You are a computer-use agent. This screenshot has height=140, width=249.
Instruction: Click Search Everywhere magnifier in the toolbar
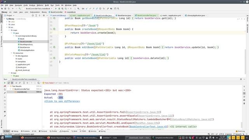click(118, 9)
